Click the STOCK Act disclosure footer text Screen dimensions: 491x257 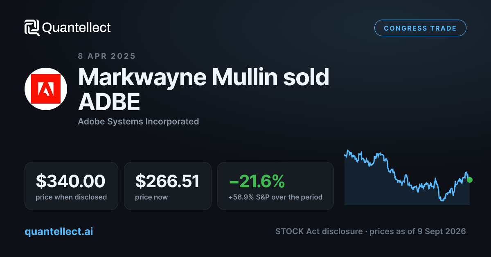[x=319, y=231]
